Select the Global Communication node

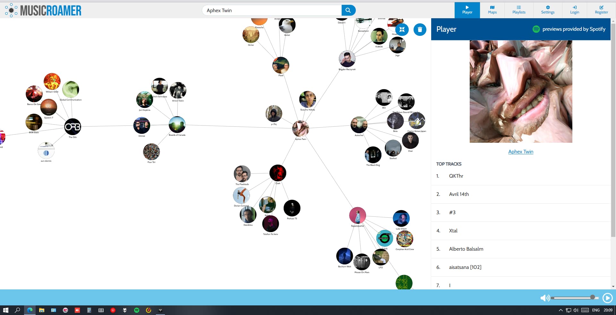point(71,89)
